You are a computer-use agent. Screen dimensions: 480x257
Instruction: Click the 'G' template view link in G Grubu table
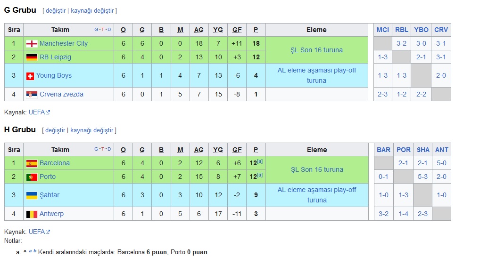tap(96, 30)
